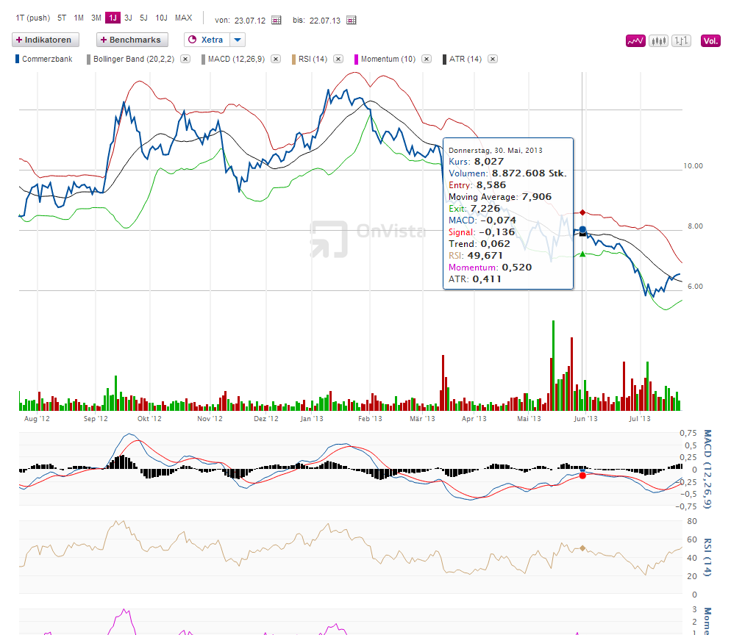Select the Xetra exchange button
The image size is (731, 635).
pyautogui.click(x=207, y=40)
